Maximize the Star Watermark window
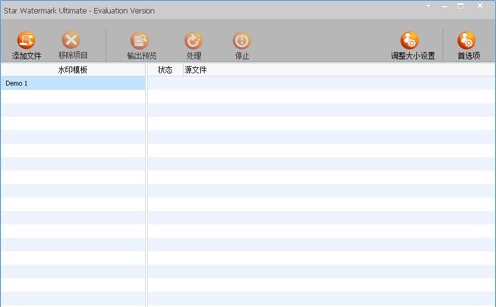The height and width of the screenshot is (307, 496). 460,6
